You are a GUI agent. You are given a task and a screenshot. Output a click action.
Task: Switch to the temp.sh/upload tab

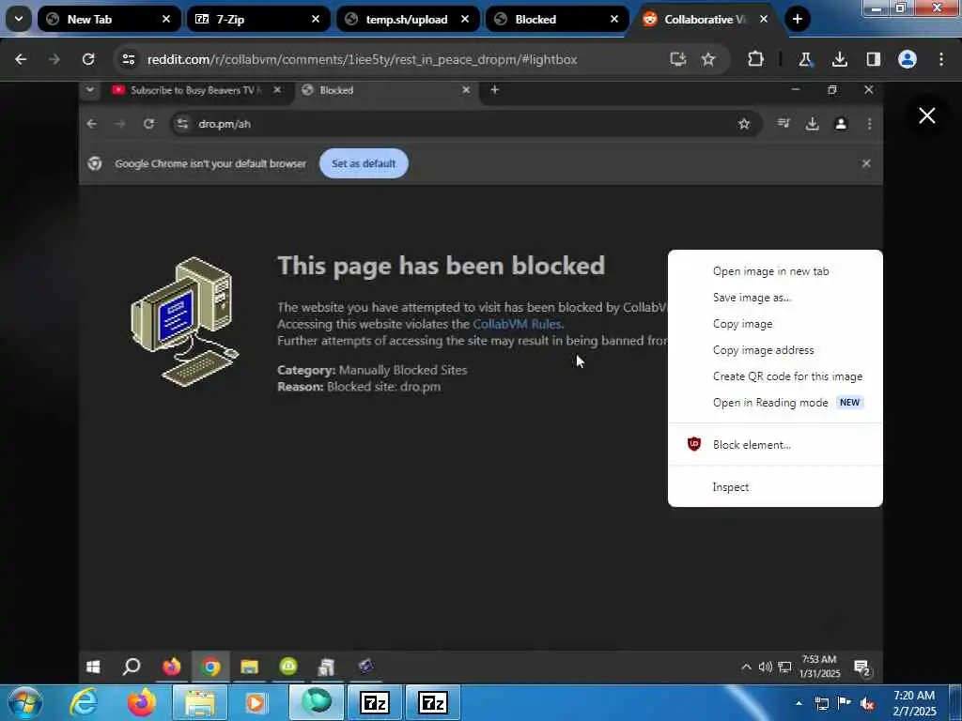click(x=408, y=19)
